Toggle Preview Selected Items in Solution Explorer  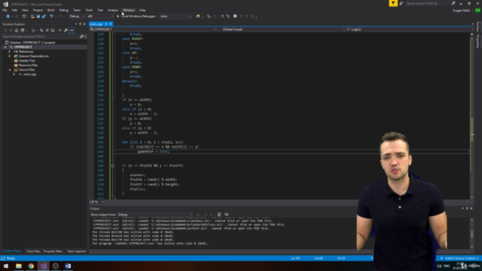tap(72, 30)
